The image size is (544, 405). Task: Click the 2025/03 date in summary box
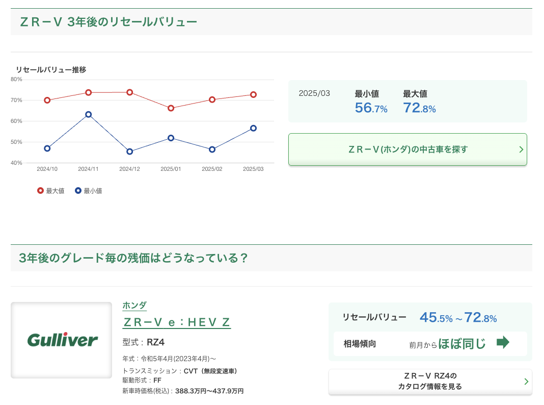pyautogui.click(x=314, y=93)
